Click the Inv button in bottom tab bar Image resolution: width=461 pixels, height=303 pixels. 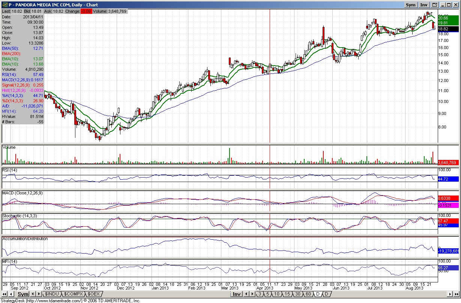(236, 294)
